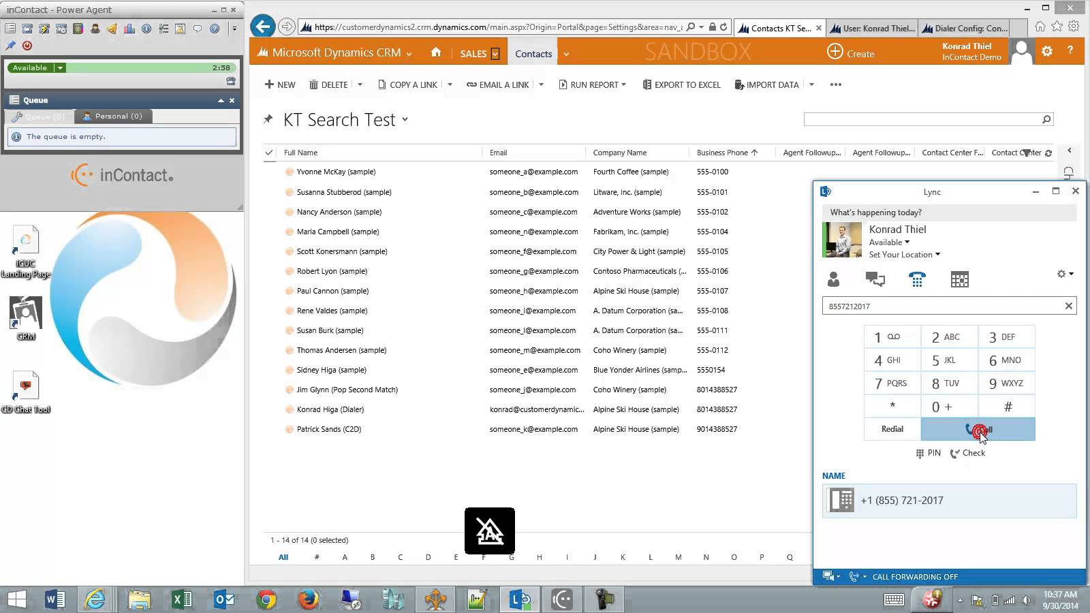Click the browser back button
Viewport: 1090px width, 613px height.
(x=262, y=27)
